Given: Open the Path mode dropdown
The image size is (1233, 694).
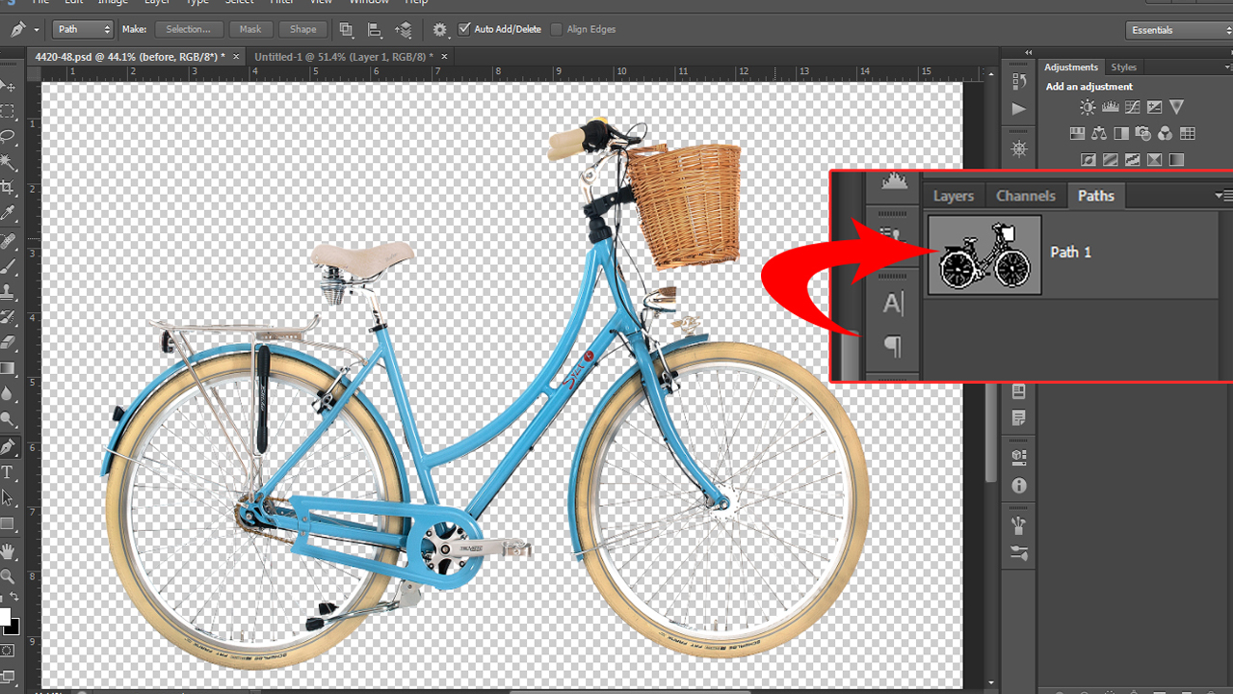Looking at the screenshot, I should pyautogui.click(x=83, y=30).
